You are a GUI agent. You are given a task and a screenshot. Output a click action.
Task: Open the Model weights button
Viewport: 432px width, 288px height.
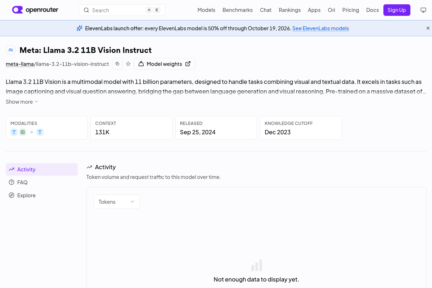pyautogui.click(x=165, y=64)
